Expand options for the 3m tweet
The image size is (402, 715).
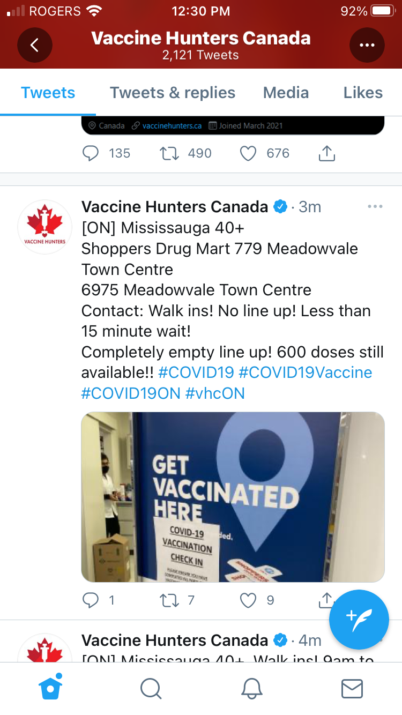pyautogui.click(x=375, y=207)
